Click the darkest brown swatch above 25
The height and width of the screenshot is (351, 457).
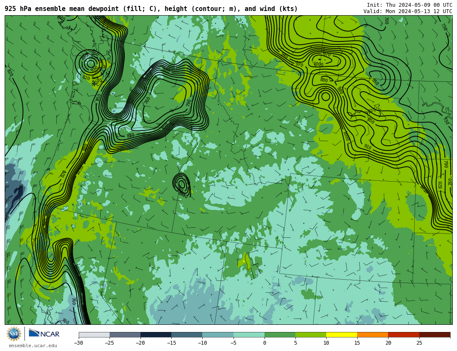tap(435, 335)
